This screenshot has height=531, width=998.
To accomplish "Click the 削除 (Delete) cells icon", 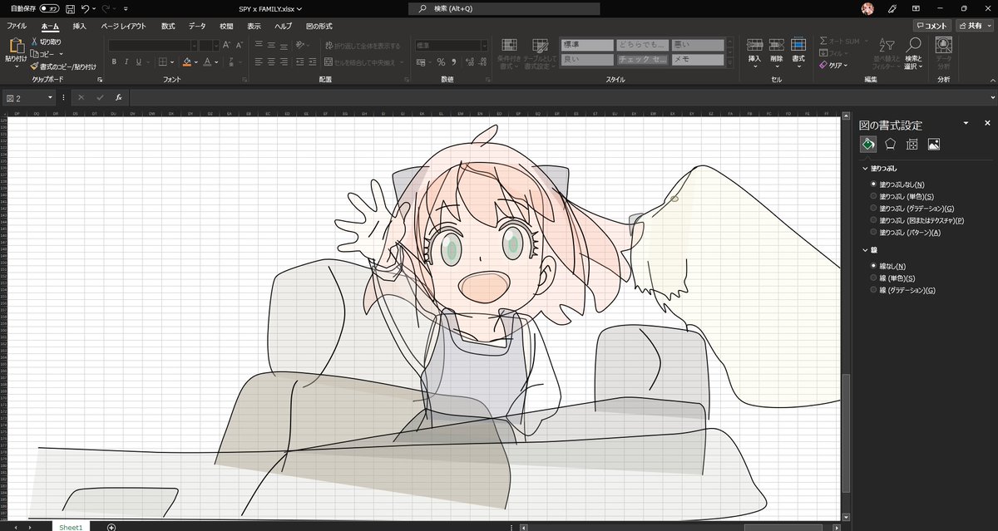I will 777,45.
